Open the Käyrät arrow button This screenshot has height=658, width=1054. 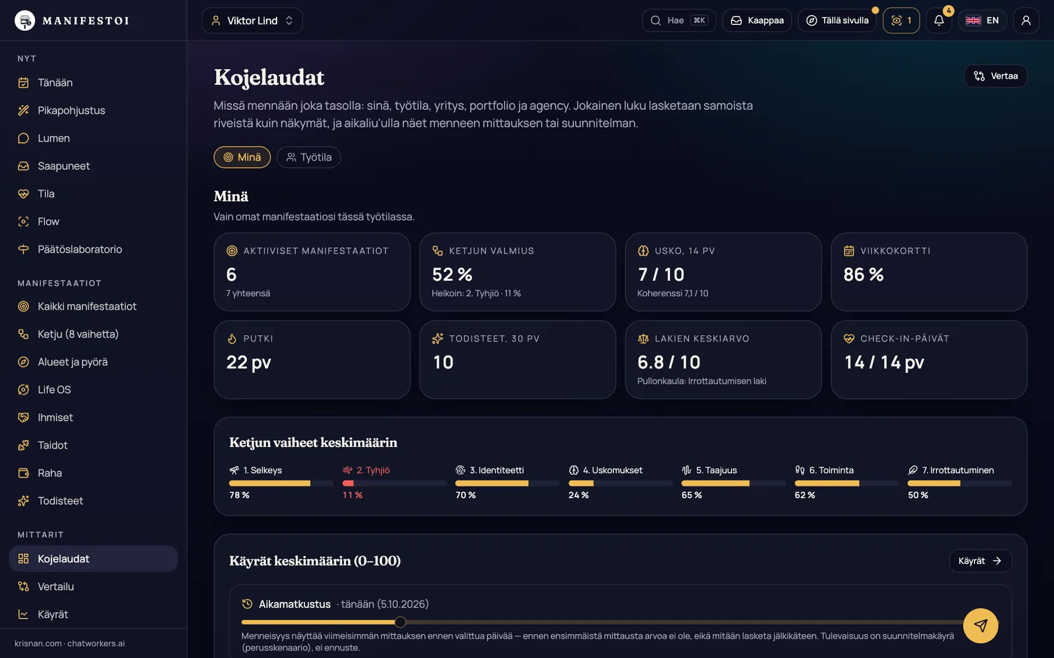980,561
